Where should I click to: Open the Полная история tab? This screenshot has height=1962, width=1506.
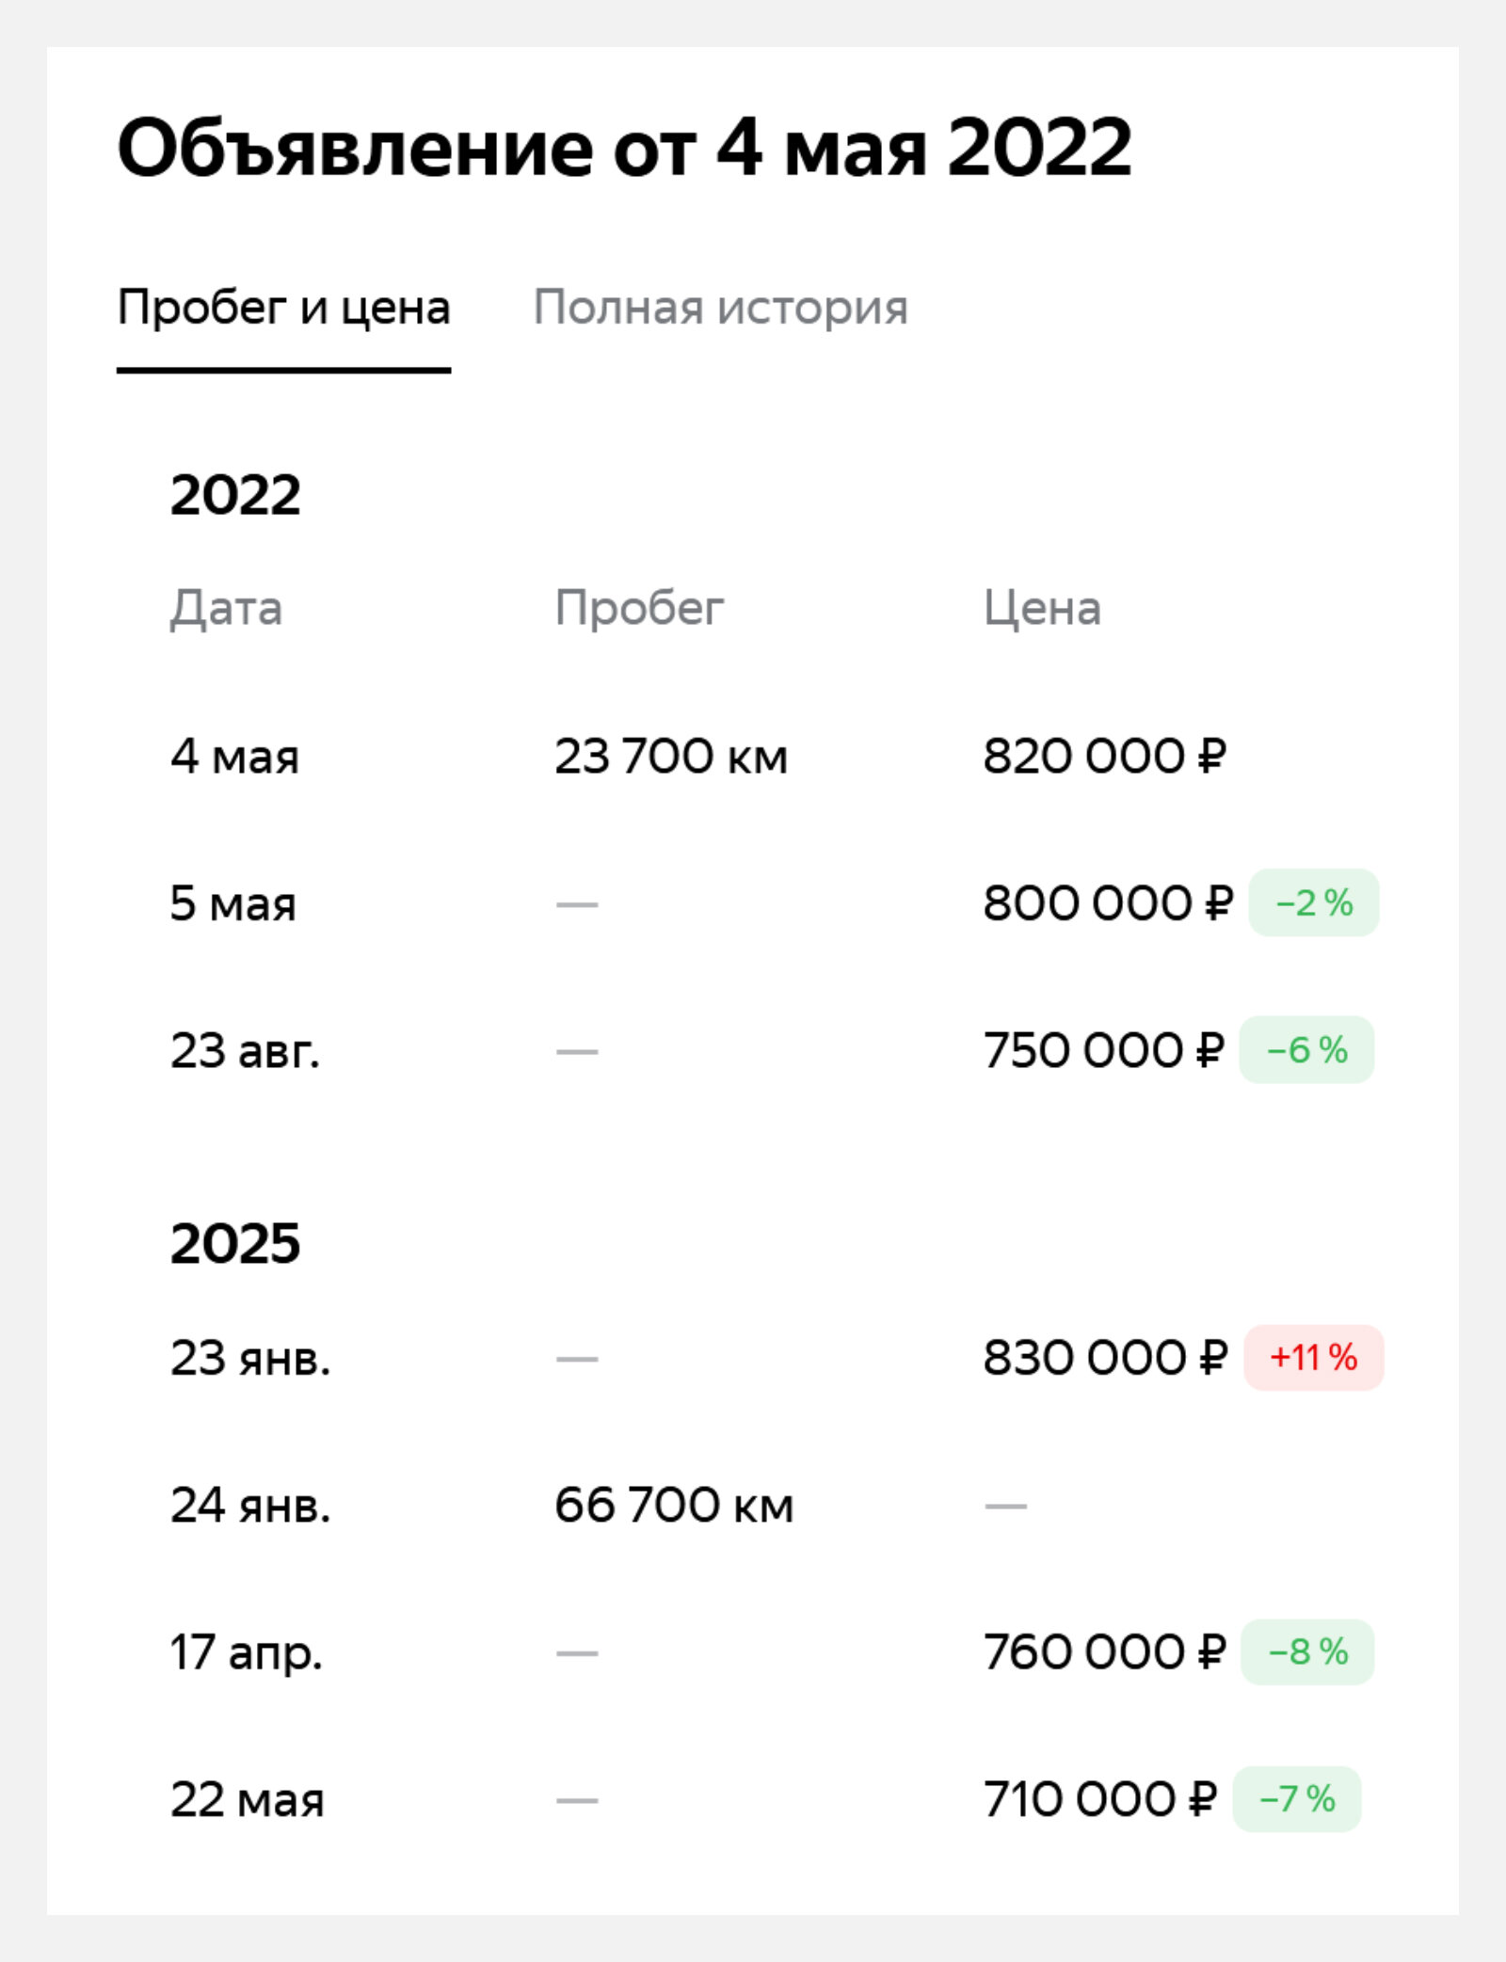point(720,308)
